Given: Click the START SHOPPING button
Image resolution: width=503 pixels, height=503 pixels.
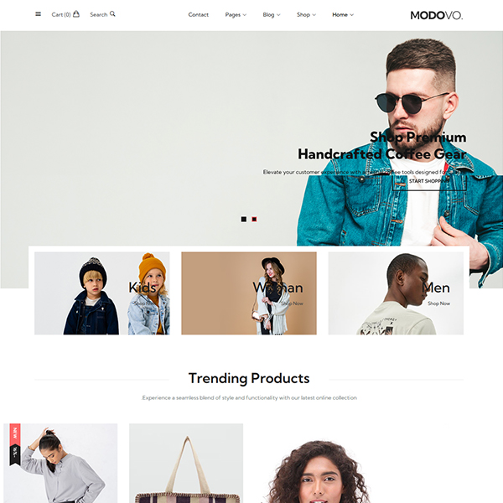Looking at the screenshot, I should click(x=429, y=181).
